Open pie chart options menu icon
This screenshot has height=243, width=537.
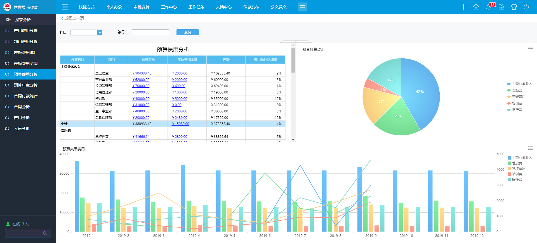[530, 49]
